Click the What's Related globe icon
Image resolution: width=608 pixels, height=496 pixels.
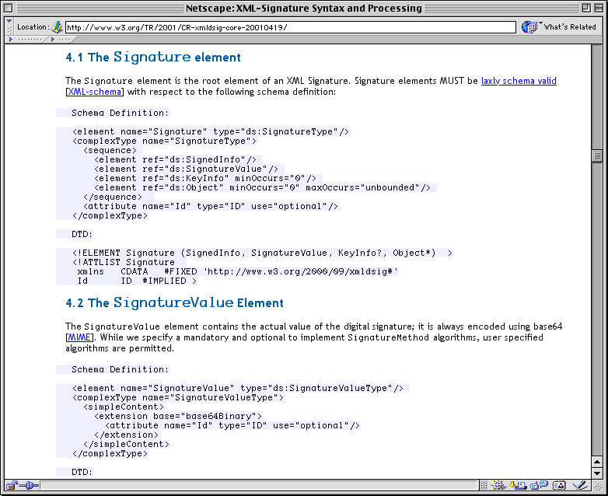click(529, 27)
